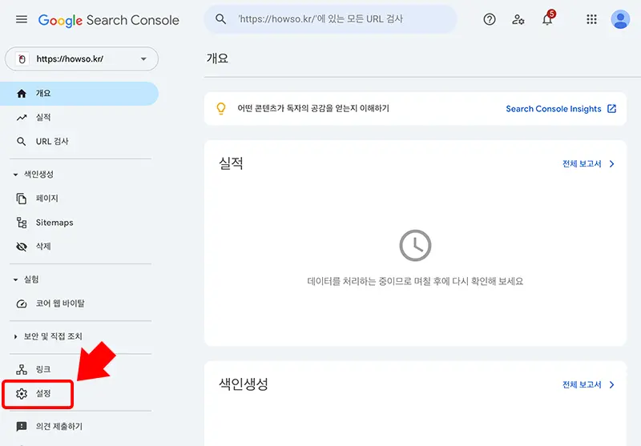
Task: Click the 어떤 콘텐츠가 독자의 공감을 얻는지 이해하기 text
Action: [x=313, y=108]
